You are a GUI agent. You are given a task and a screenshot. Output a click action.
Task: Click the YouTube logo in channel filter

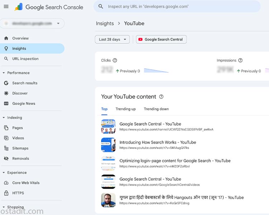pyautogui.click(x=140, y=39)
